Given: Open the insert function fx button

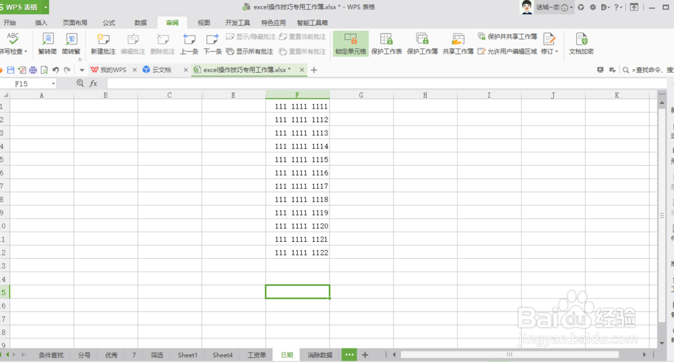Looking at the screenshot, I should coord(93,84).
